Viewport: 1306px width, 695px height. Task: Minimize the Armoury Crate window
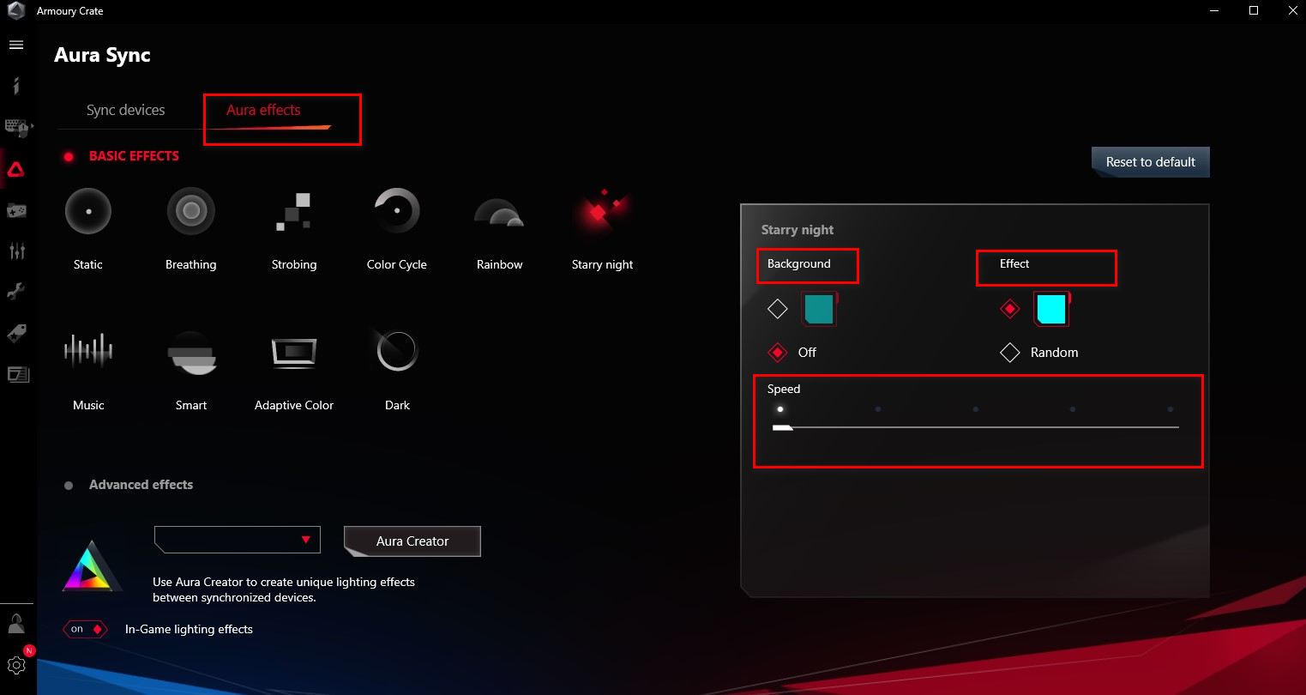pos(1213,10)
